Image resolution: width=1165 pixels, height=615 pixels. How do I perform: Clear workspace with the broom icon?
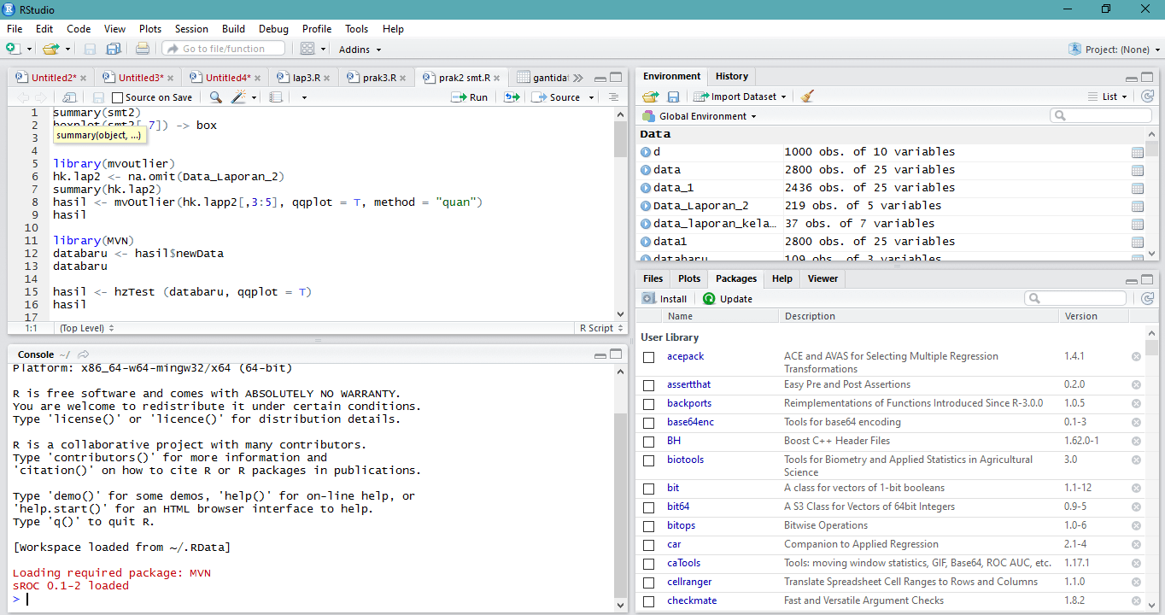point(807,97)
